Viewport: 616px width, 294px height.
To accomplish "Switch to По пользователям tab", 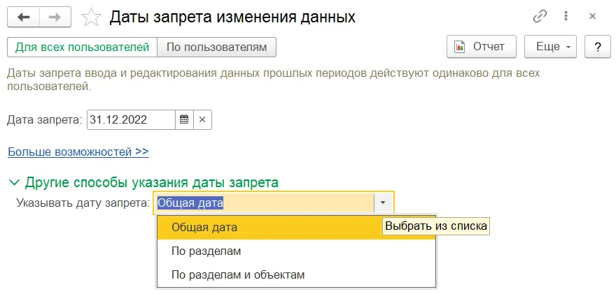I will click(x=216, y=47).
